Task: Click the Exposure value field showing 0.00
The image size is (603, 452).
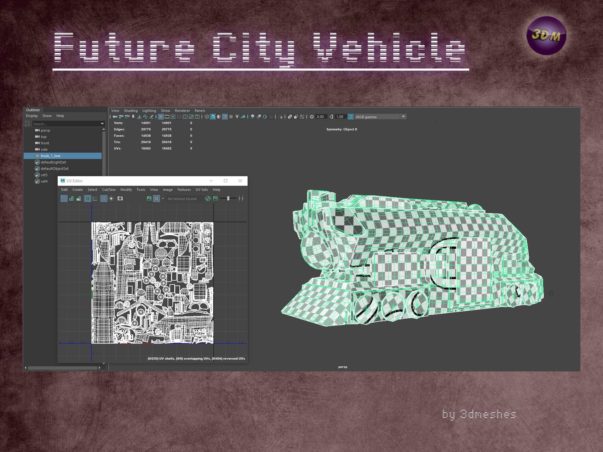Action: coord(321,117)
